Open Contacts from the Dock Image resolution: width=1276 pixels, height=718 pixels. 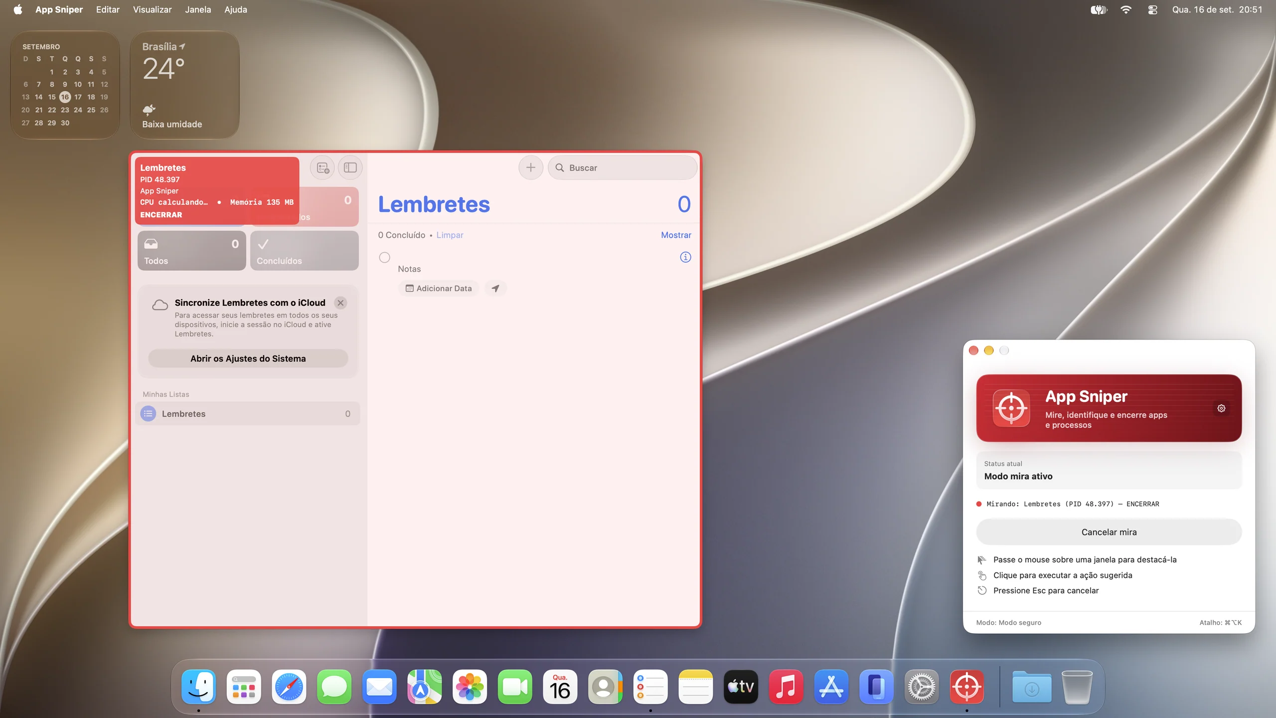click(x=605, y=687)
